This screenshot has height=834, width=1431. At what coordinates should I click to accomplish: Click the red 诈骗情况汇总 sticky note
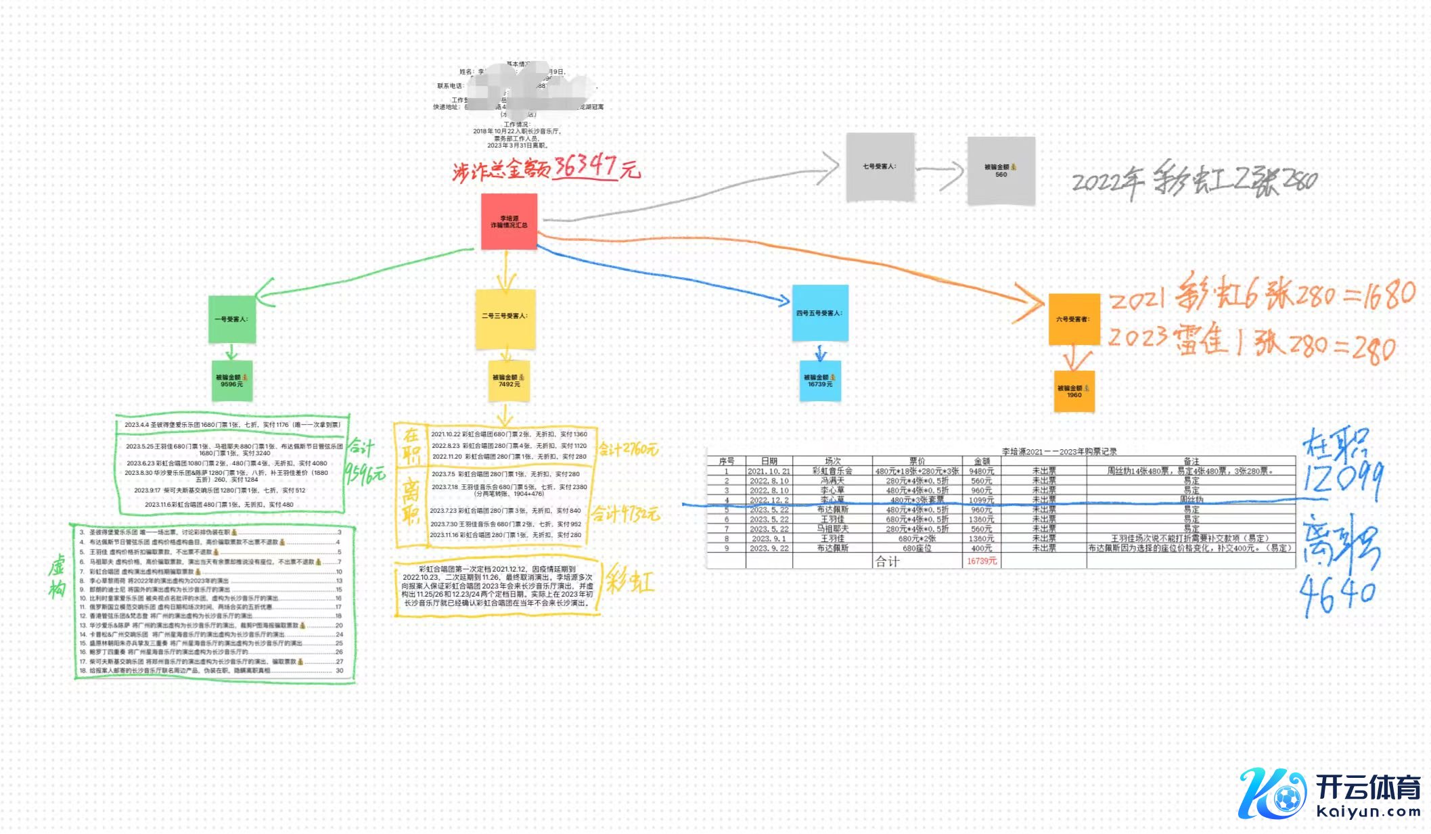coord(509,221)
